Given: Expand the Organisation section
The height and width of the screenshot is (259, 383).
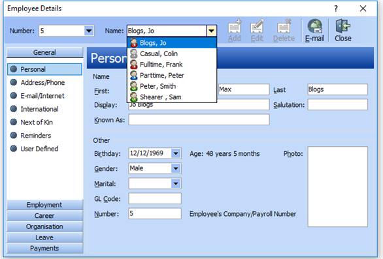Looking at the screenshot, I should (x=44, y=226).
